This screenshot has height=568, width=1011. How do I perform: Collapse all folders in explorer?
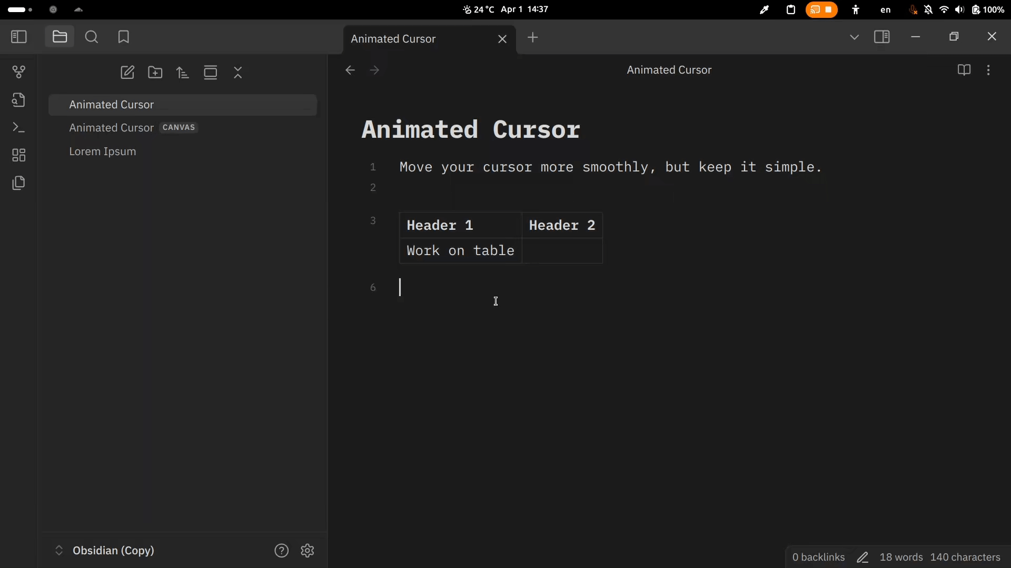click(238, 73)
